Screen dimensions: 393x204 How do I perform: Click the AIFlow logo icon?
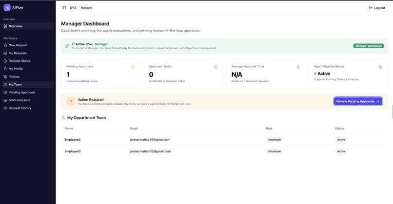7,7
